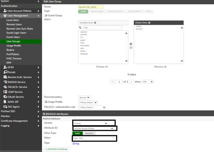Click Add RADIUS Attribute button
Image resolution: width=214 pixels, height=152 pixels.
56,149
